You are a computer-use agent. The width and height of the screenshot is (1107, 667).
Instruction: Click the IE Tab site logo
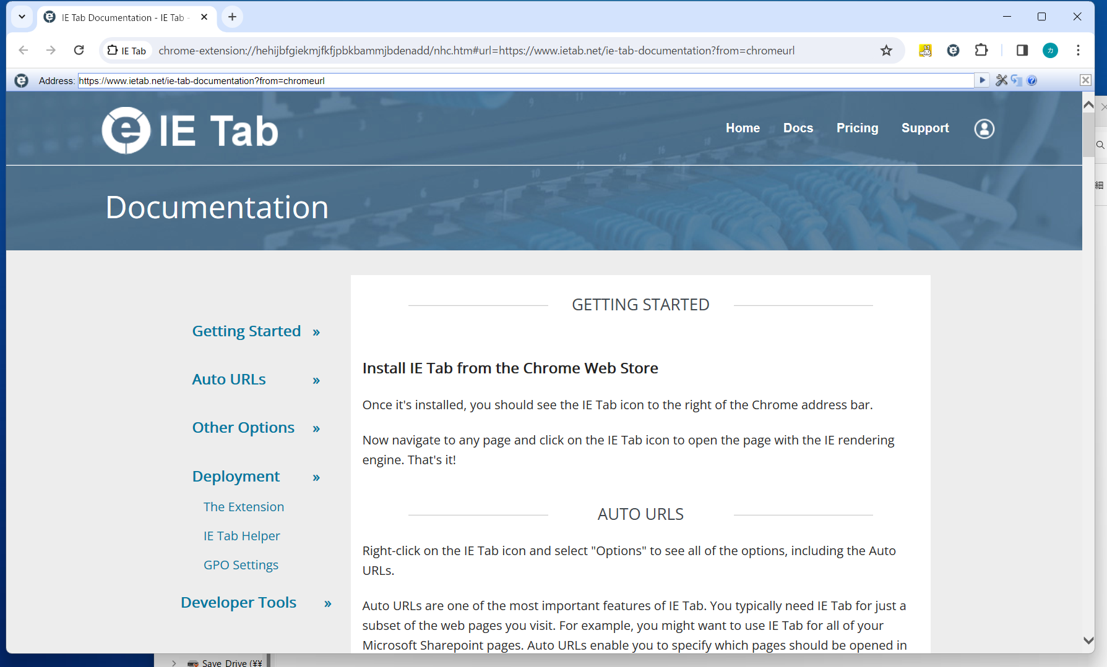190,130
